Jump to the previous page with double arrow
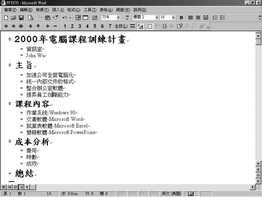Screen dimensions: 262x197 coord(258,169)
